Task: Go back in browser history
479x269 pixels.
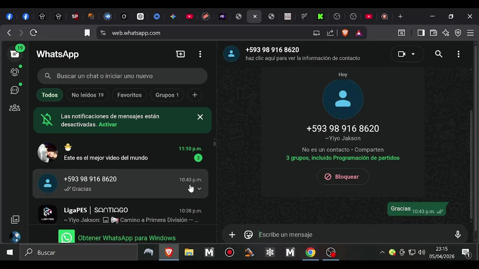Action: (9, 33)
